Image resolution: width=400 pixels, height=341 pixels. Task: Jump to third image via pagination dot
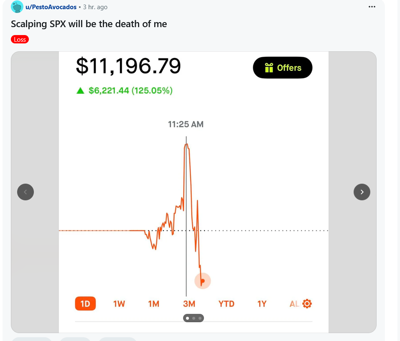pos(200,318)
